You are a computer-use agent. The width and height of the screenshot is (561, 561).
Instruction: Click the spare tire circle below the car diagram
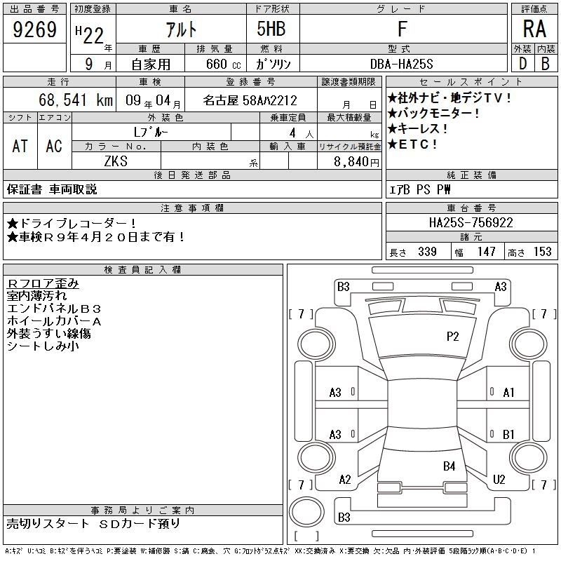[x=306, y=511]
